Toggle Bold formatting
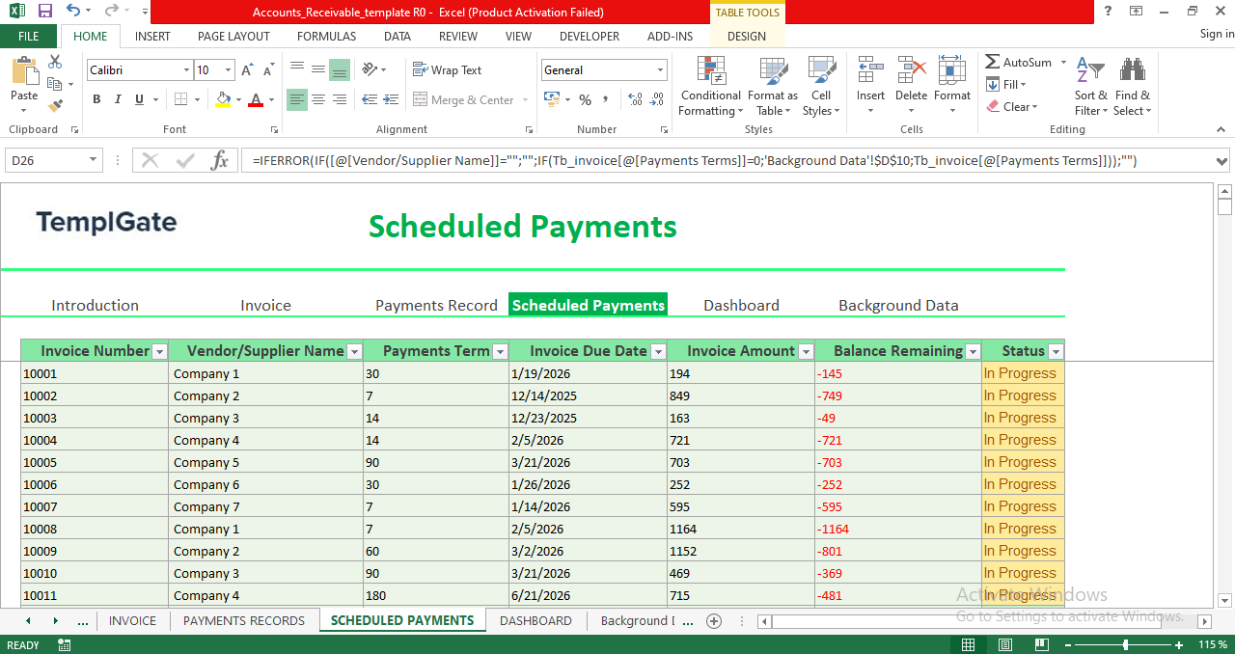1235x654 pixels. [96, 99]
